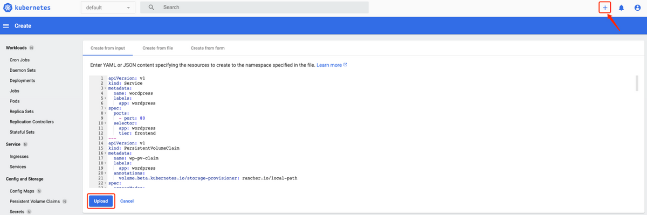Open the notifications bell icon
The height and width of the screenshot is (215, 647).
click(x=621, y=8)
